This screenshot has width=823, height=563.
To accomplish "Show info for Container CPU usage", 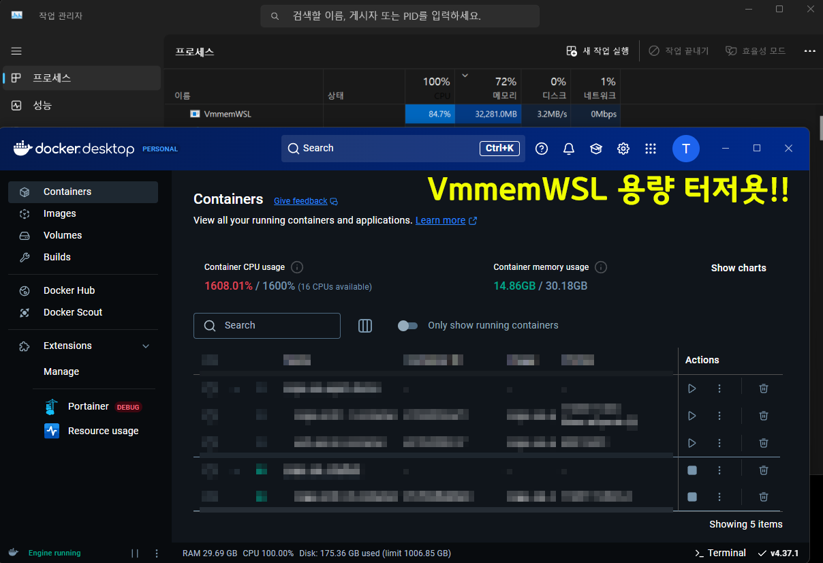I will click(x=297, y=267).
